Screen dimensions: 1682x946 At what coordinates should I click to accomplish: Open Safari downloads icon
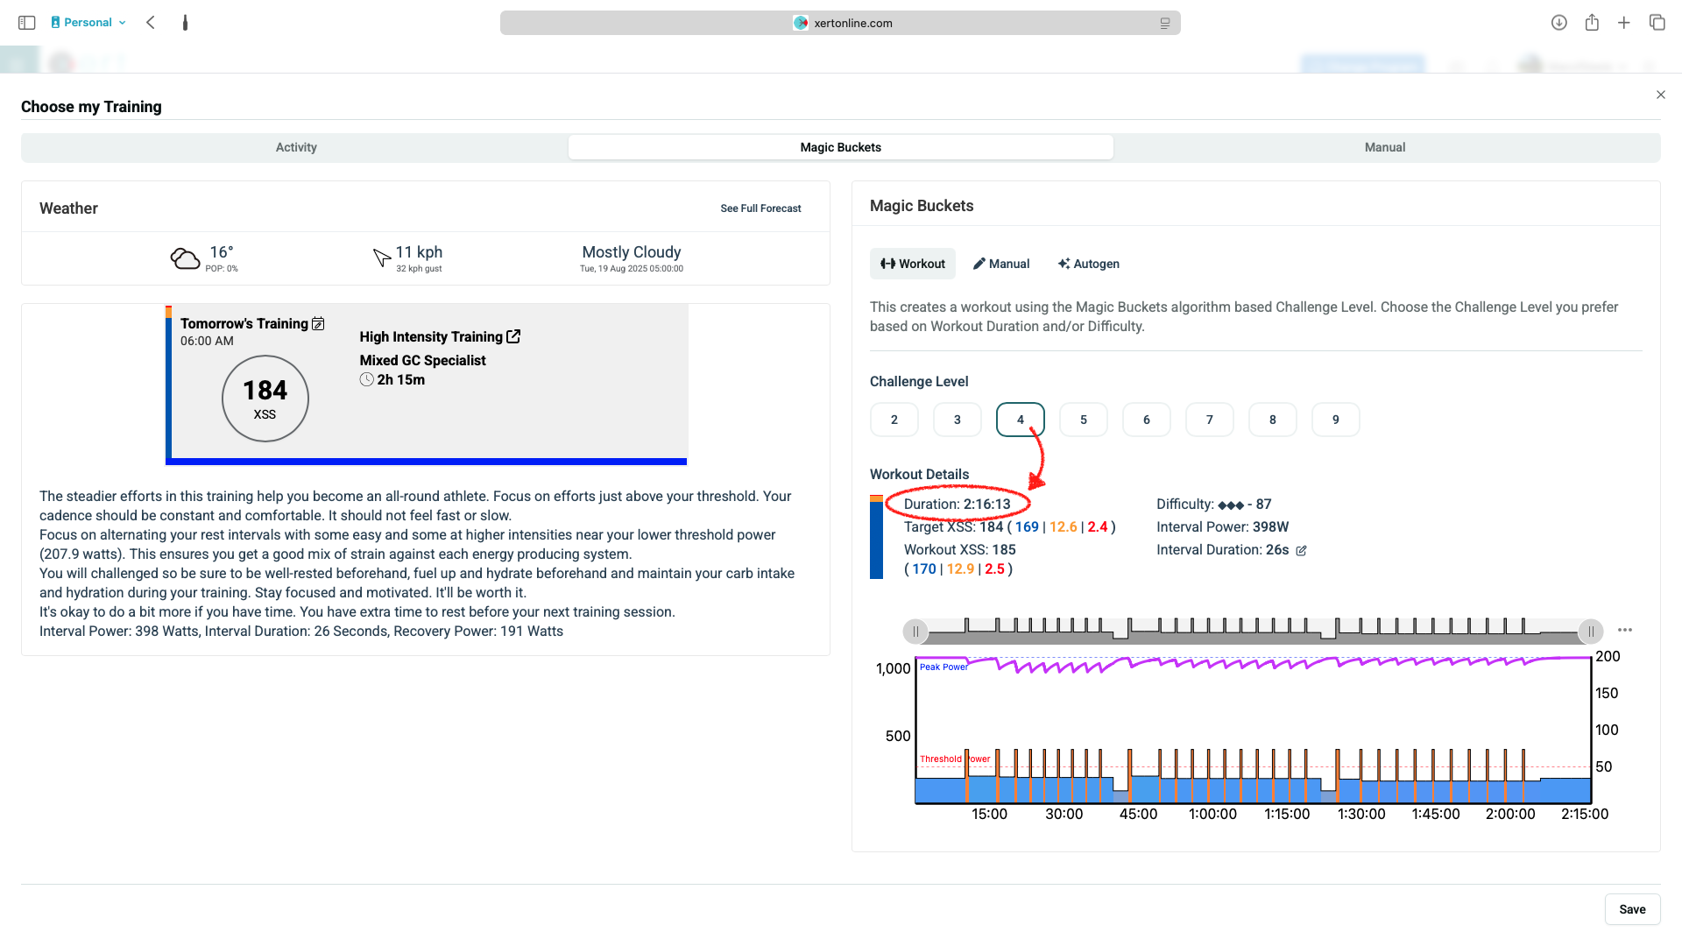1558,23
